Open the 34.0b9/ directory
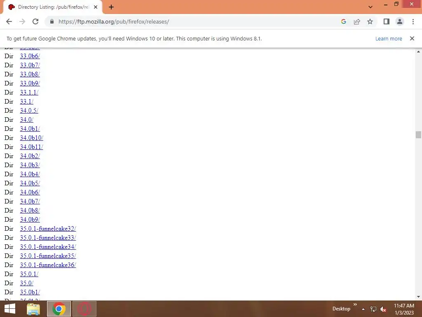Screen dimensions: 422x317 click(30, 220)
